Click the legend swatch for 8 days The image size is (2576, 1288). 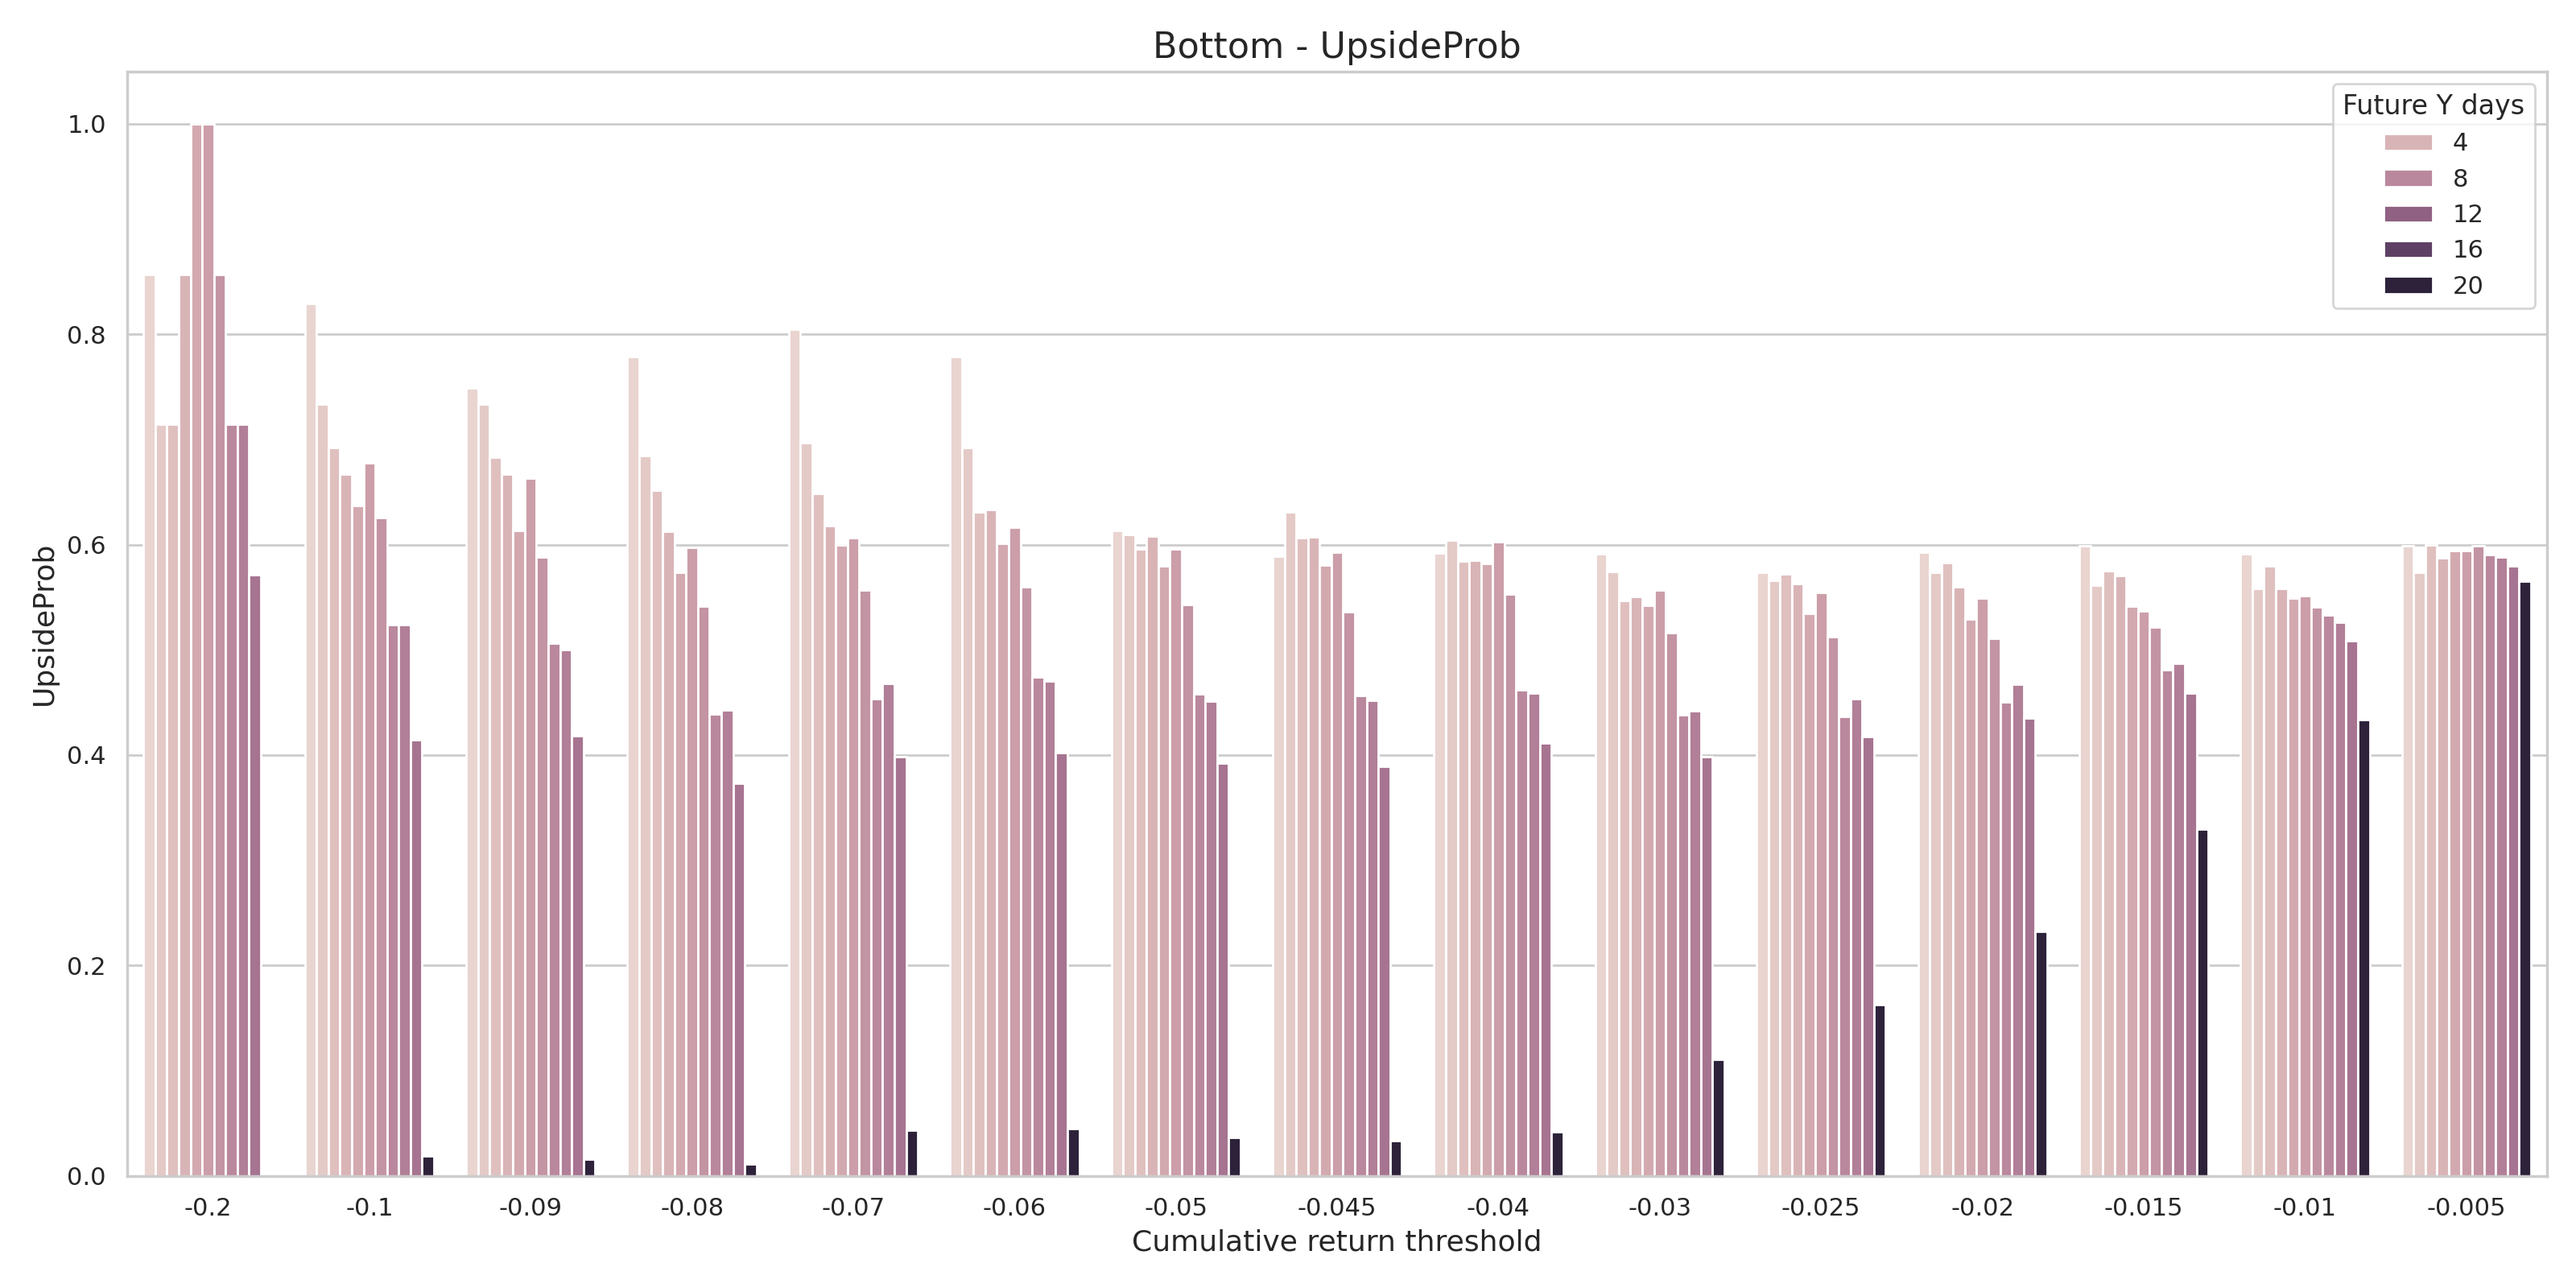[x=2408, y=179]
